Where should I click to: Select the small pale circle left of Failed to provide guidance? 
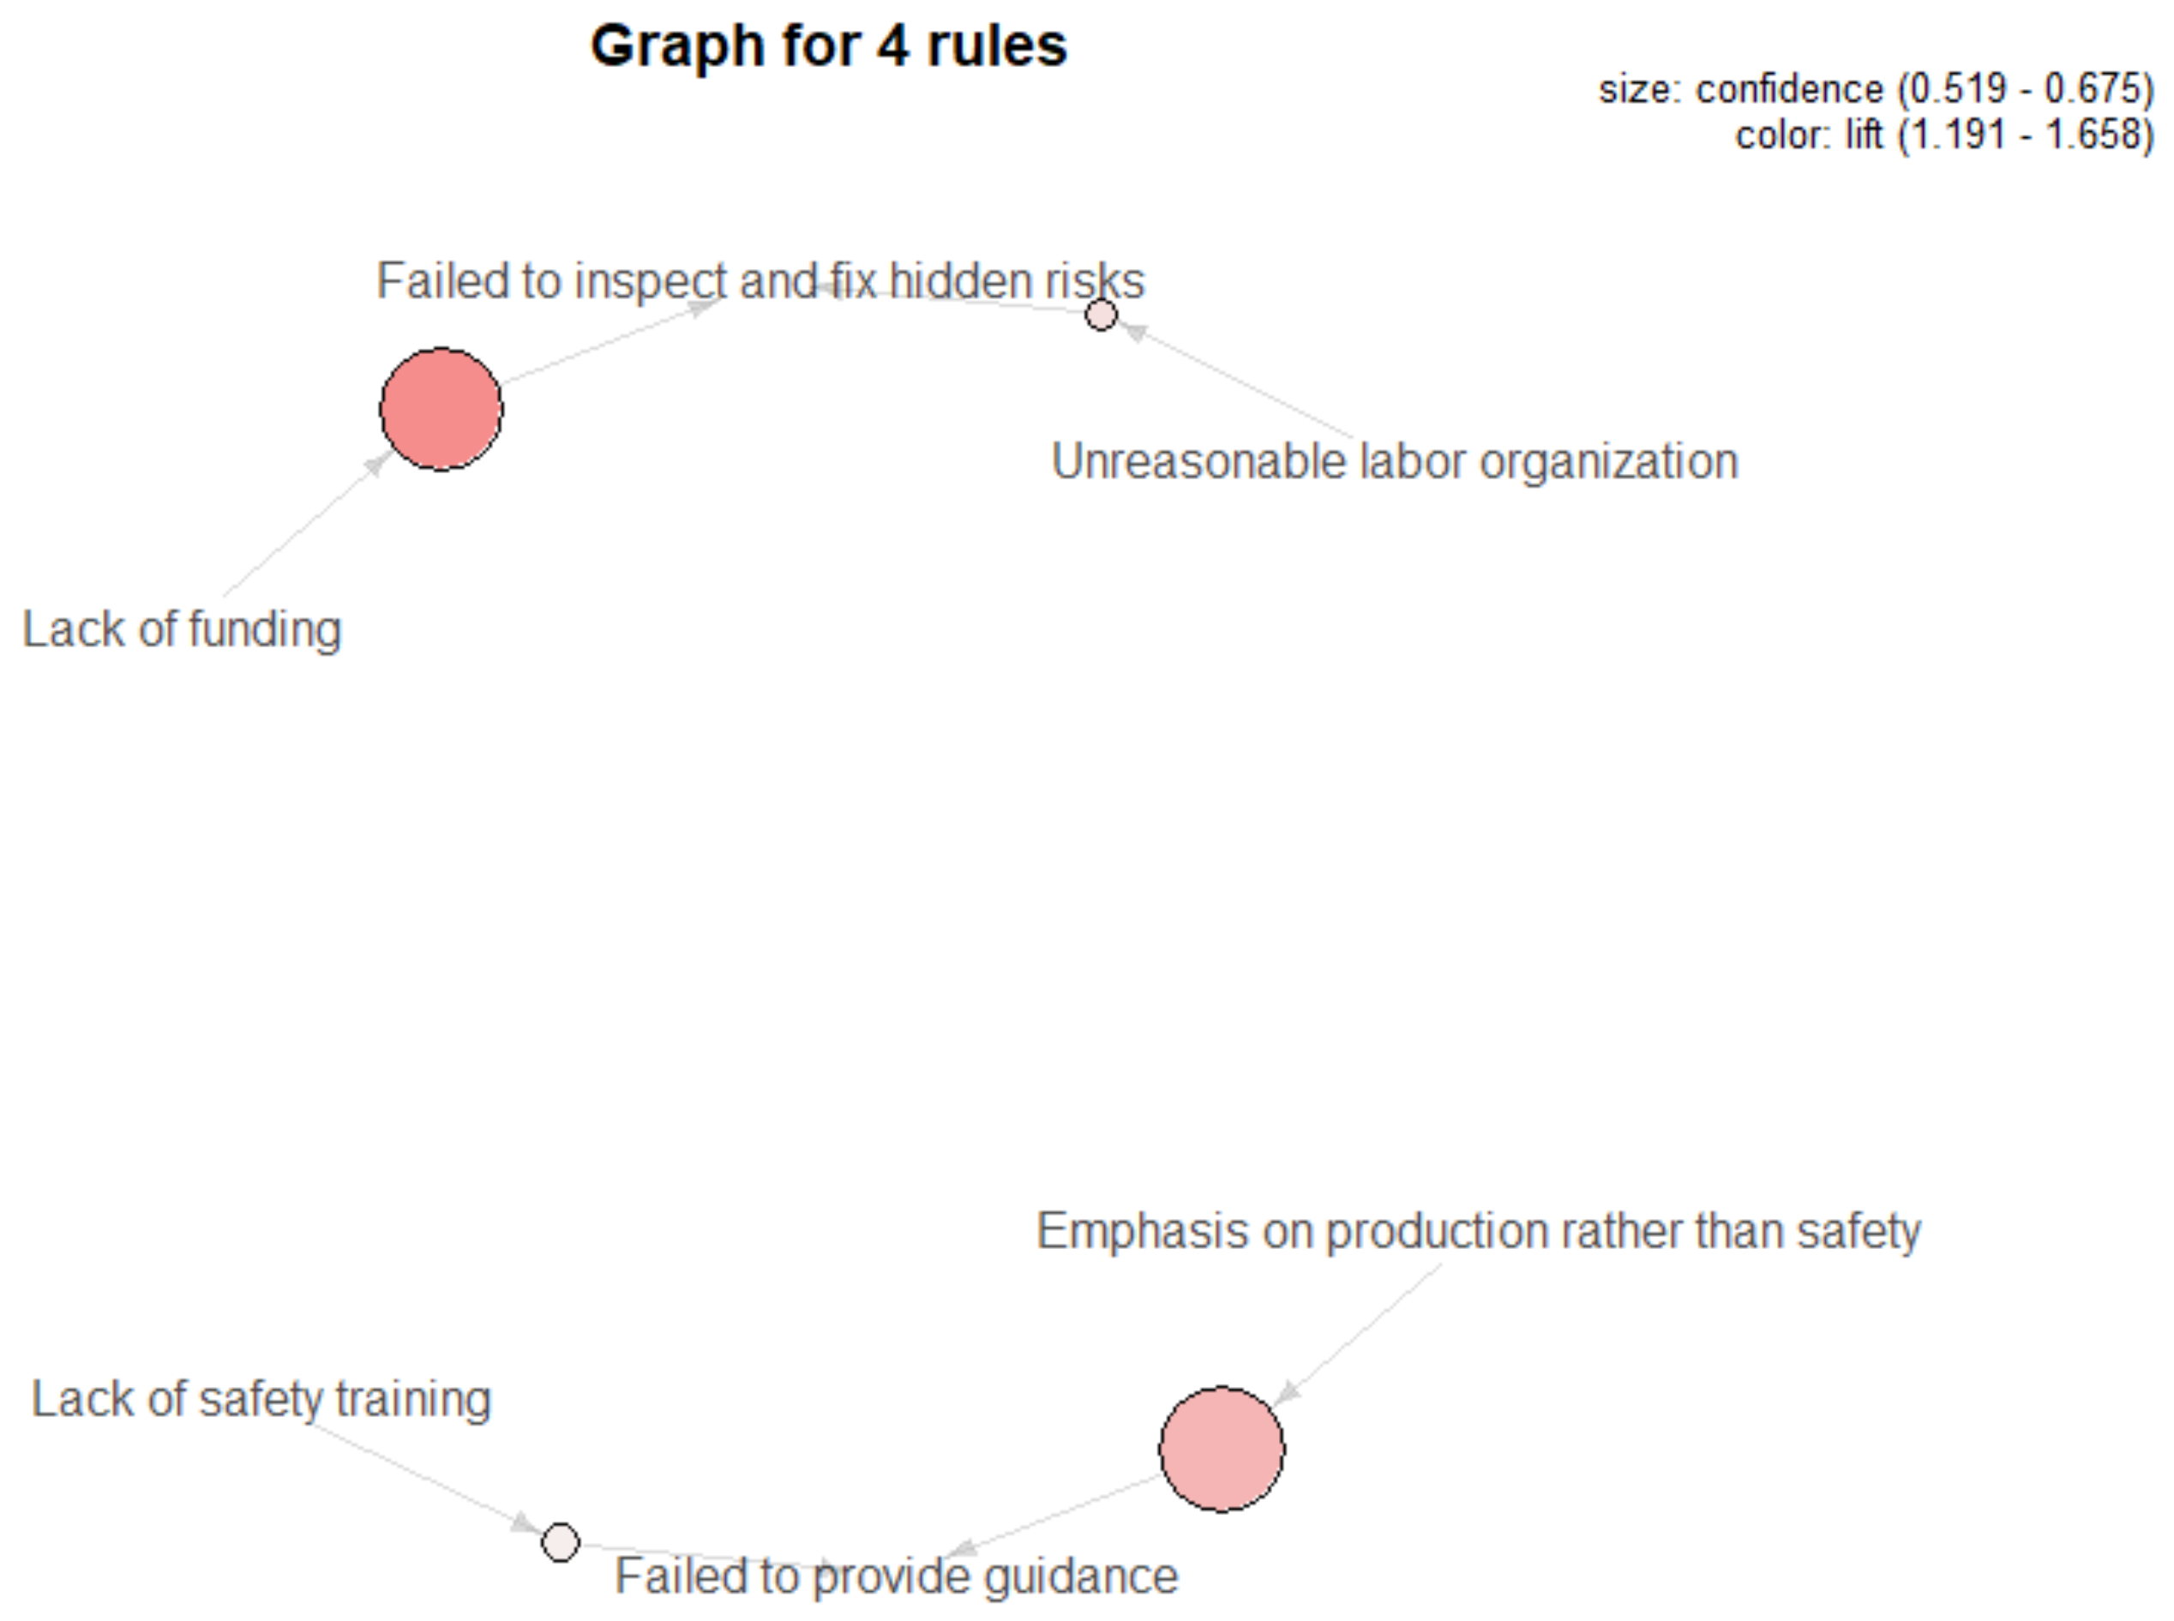pyautogui.click(x=560, y=1542)
